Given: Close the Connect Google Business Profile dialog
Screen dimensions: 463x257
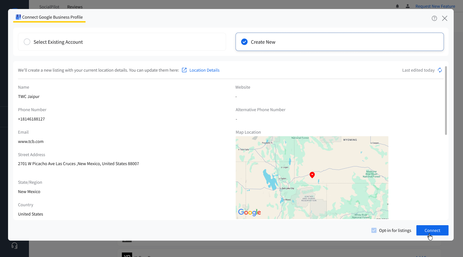Looking at the screenshot, I should click(445, 18).
